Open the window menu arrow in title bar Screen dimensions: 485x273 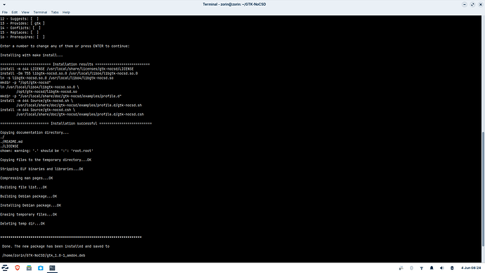coord(4,4)
